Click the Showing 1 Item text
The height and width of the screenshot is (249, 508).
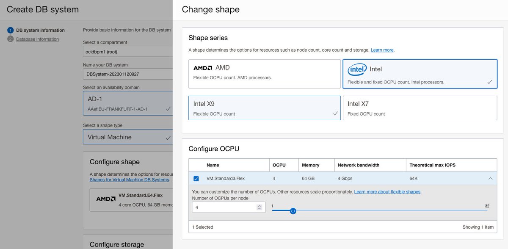[x=478, y=227]
